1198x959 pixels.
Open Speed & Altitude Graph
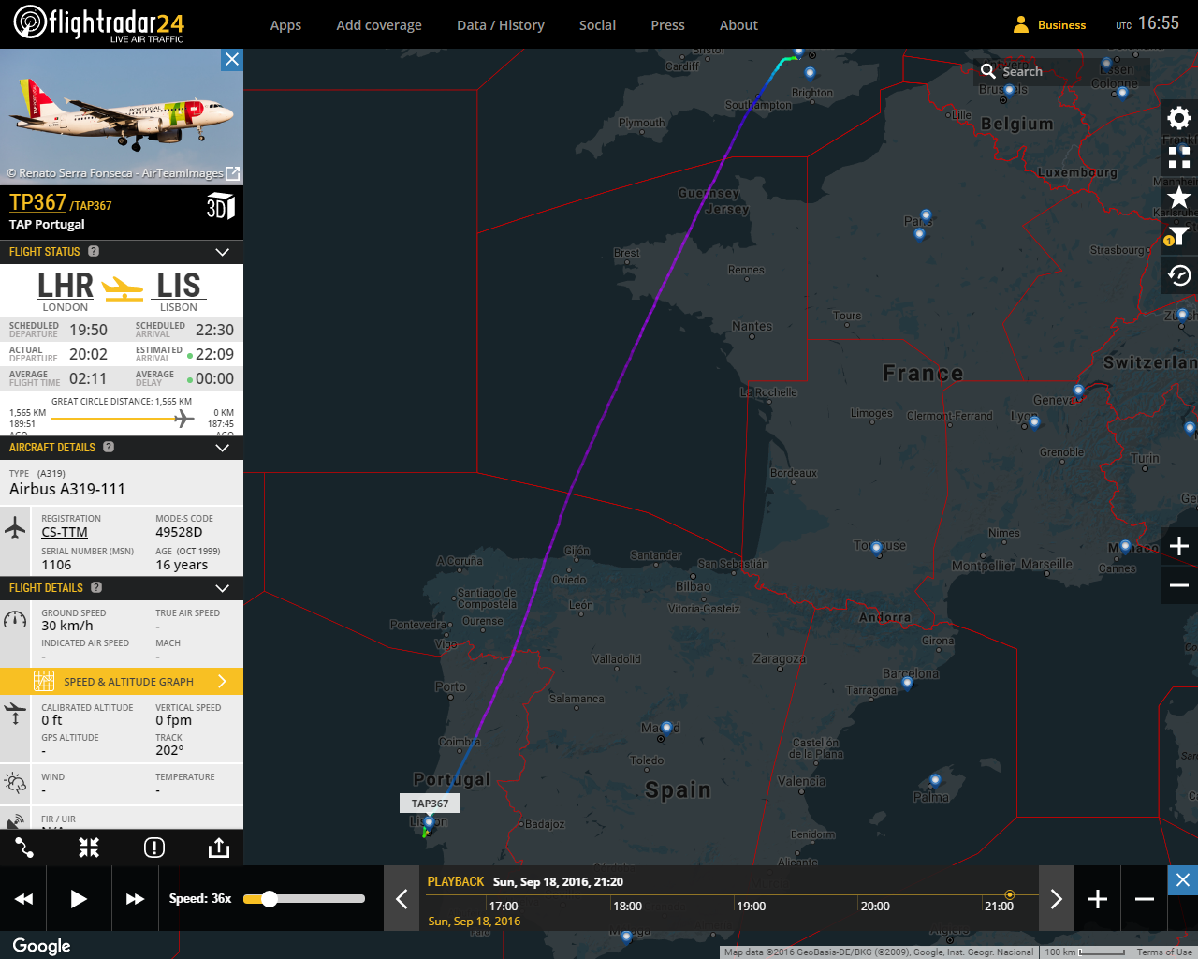point(122,681)
